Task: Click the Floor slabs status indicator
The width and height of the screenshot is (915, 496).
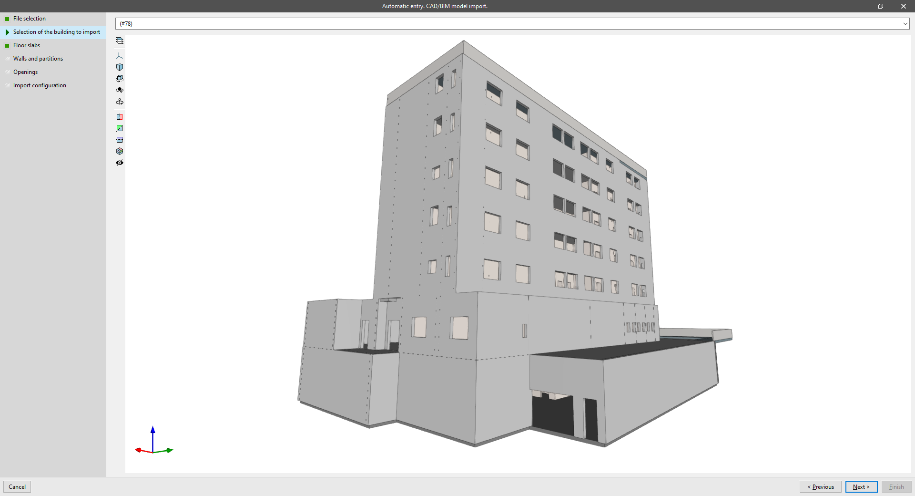Action: point(7,45)
